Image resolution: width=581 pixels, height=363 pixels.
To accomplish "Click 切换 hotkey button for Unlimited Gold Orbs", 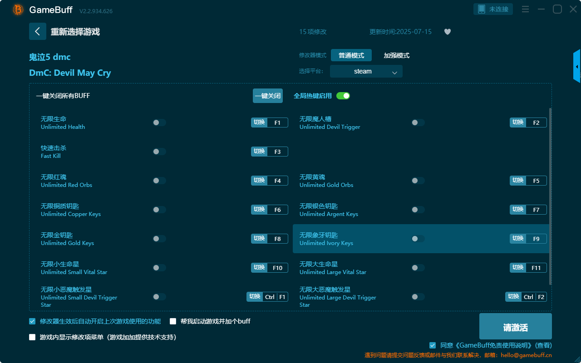I will click(518, 181).
